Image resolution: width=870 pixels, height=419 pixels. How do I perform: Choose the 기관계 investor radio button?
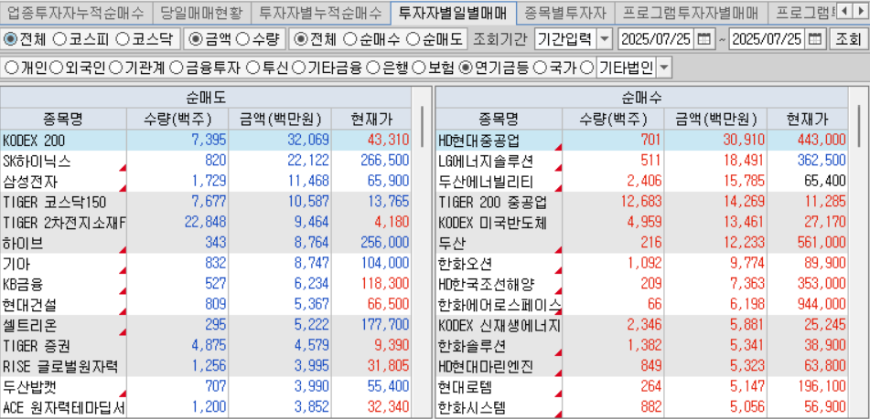point(115,68)
